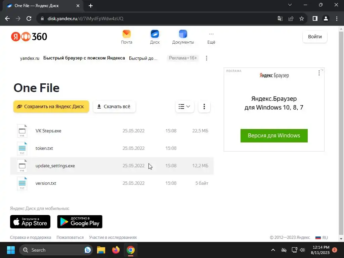Viewport: 344px width, 258px height.
Task: Select the token.txt file icon
Action: (22, 148)
